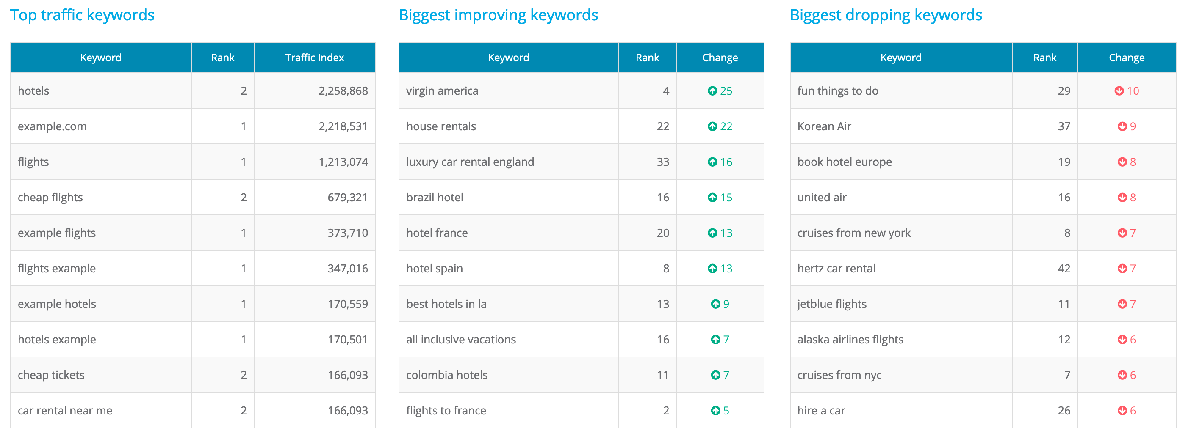Sort top traffic table by Traffic Index

click(x=314, y=58)
